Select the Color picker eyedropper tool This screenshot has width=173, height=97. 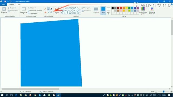click(x=48, y=13)
